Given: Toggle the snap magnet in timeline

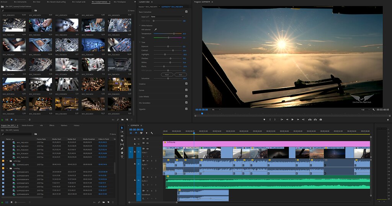Looking at the screenshot, I should (137, 133).
